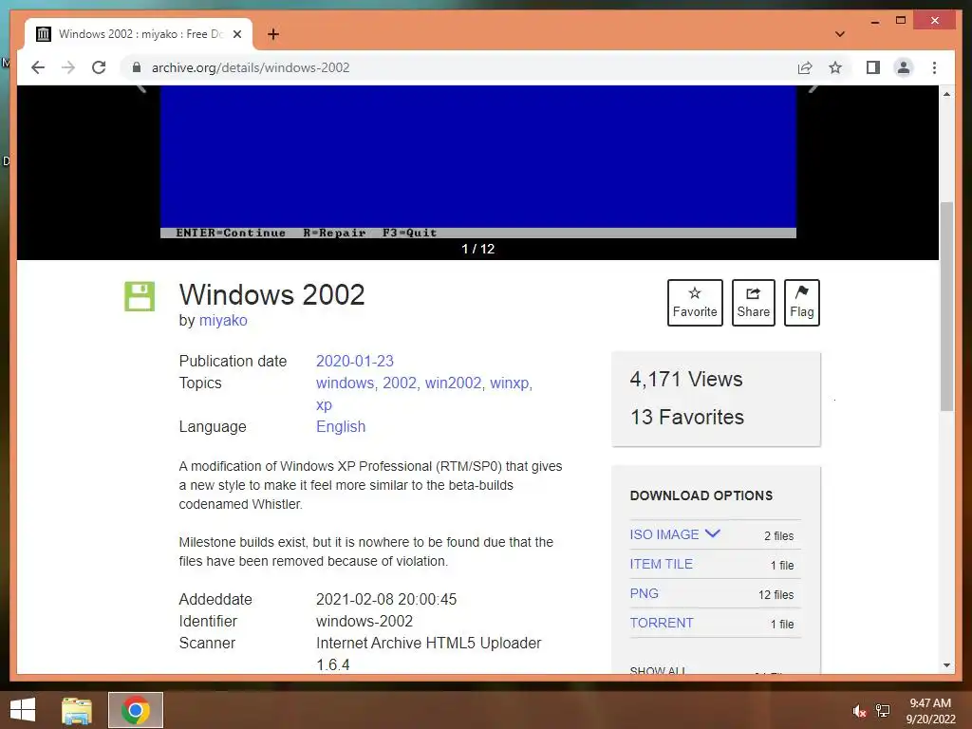View site security padlock info
The height and width of the screenshot is (729, 972).
coord(137,67)
